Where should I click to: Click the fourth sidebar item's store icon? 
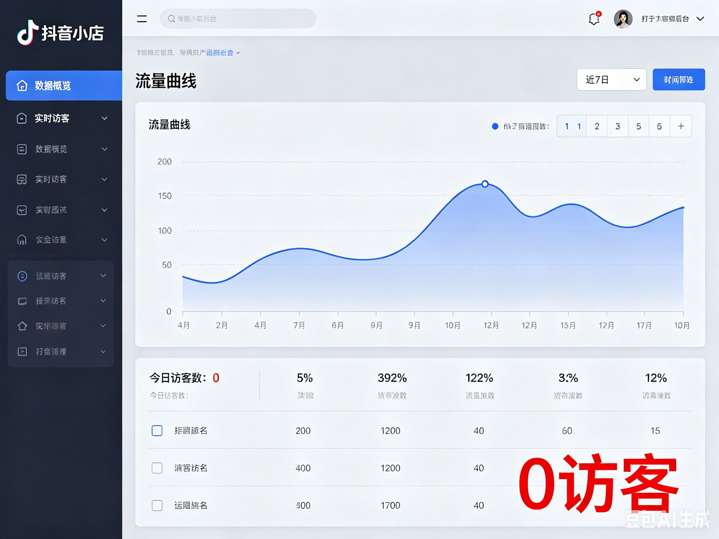[22, 179]
